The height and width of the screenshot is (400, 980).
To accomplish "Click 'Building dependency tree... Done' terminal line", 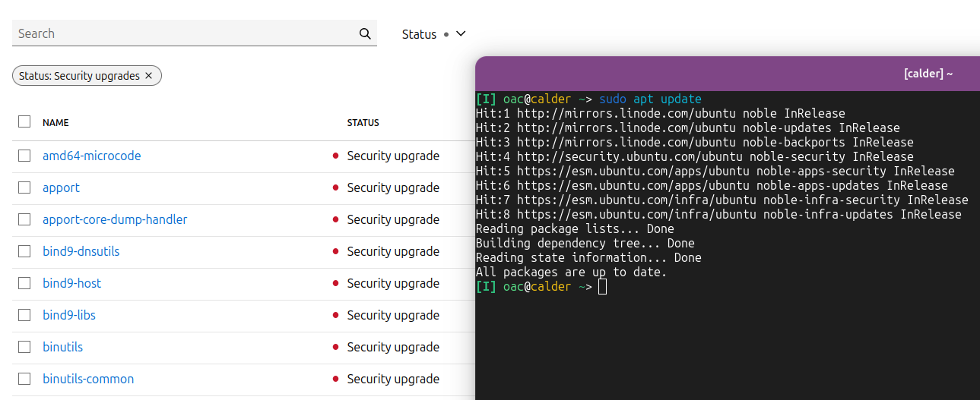I will point(585,244).
